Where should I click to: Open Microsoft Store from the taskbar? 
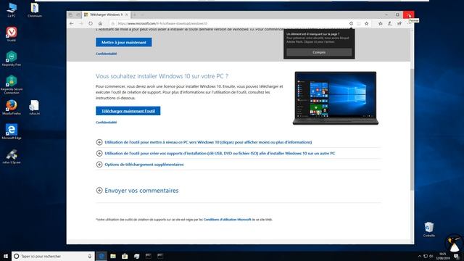[125, 256]
